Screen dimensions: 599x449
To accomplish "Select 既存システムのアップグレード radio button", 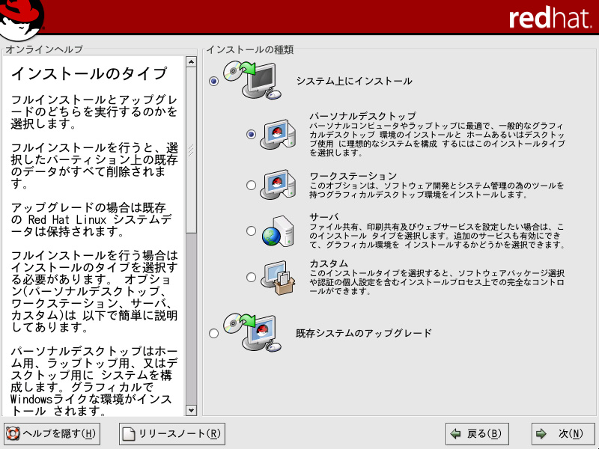I will click(213, 333).
